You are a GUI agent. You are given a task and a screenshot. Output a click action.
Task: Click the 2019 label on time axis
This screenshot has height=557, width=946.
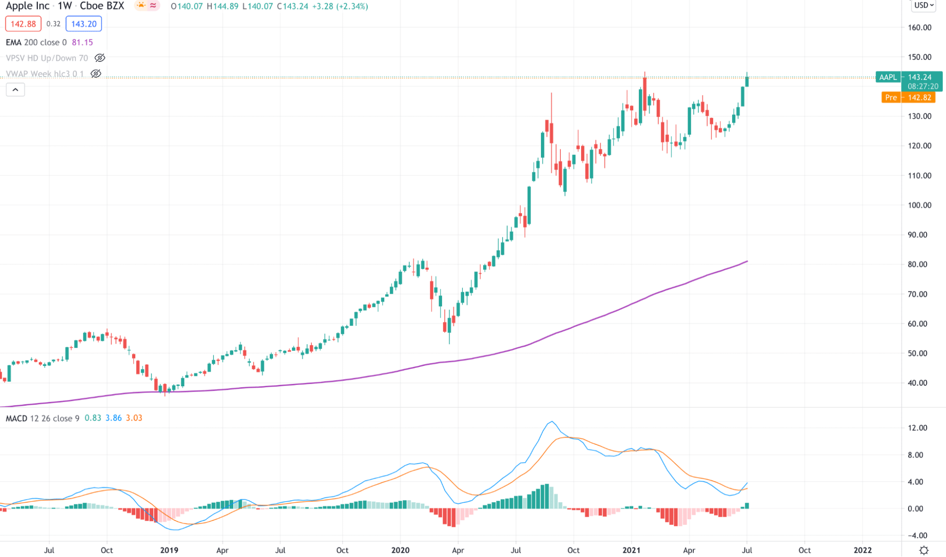tap(169, 550)
